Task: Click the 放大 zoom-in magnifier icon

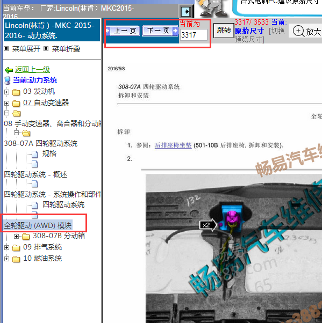Action: tap(299, 31)
